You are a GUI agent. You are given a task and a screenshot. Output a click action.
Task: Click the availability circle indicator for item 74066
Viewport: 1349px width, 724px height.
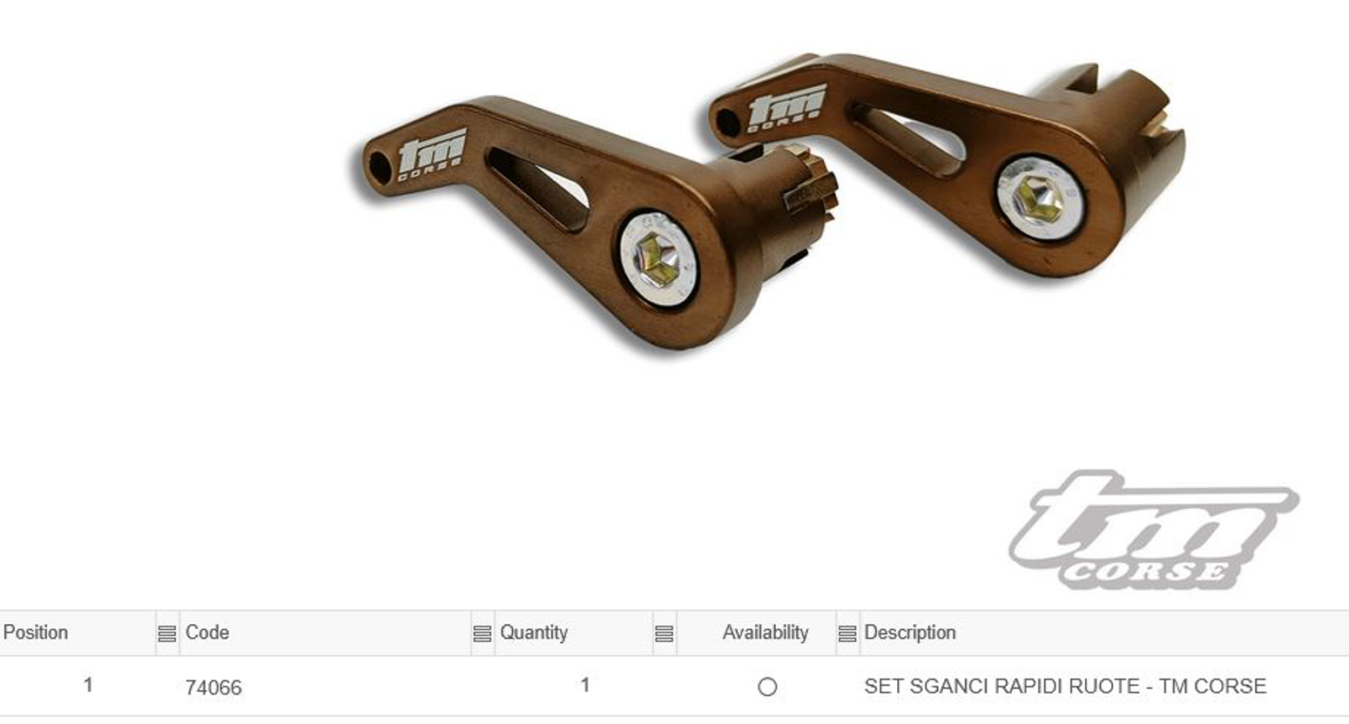pos(767,687)
